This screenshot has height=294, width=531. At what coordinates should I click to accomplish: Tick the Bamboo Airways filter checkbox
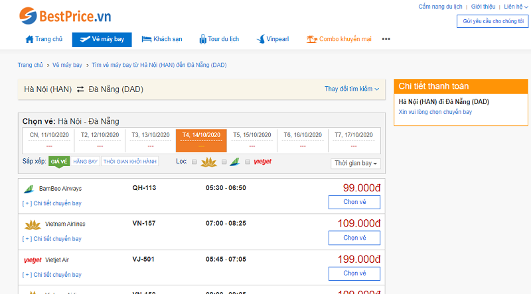click(224, 162)
